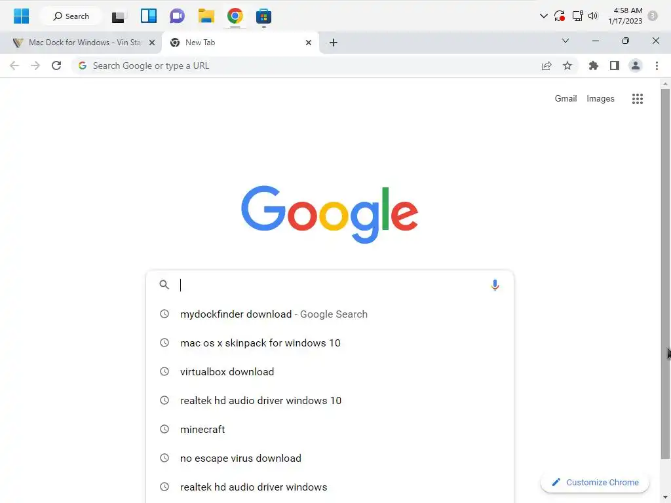Open volume control in system tray

tap(592, 16)
